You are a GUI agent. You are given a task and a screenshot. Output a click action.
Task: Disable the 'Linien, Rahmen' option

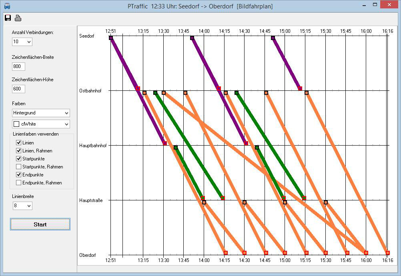18,151
